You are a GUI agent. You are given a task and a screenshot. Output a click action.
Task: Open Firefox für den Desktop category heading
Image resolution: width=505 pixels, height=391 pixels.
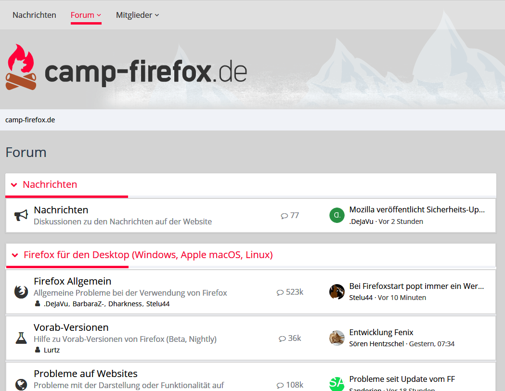coord(148,255)
